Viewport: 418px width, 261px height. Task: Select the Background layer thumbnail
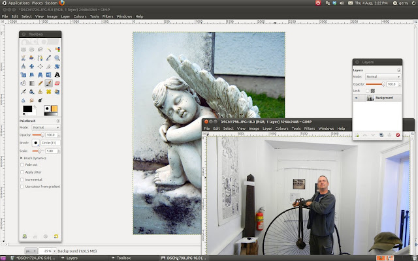pyautogui.click(x=370, y=98)
